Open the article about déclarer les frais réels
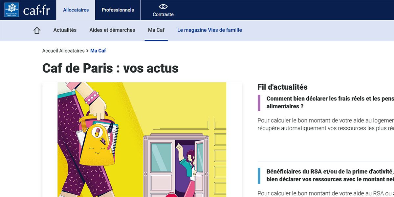The height and width of the screenshot is (197, 394). [328, 102]
